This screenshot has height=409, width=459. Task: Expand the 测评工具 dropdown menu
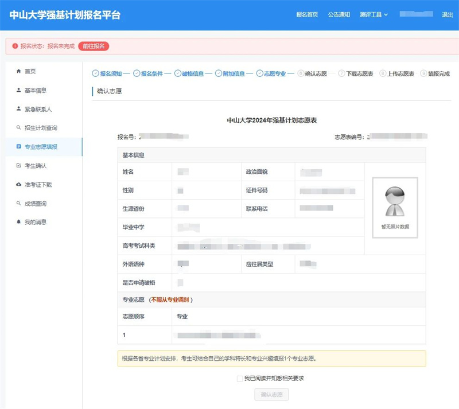(374, 15)
